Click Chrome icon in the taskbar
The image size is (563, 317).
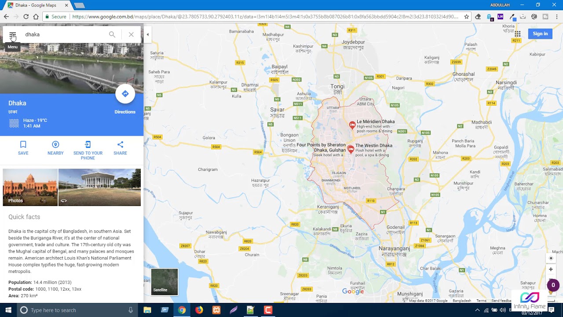[182, 310]
